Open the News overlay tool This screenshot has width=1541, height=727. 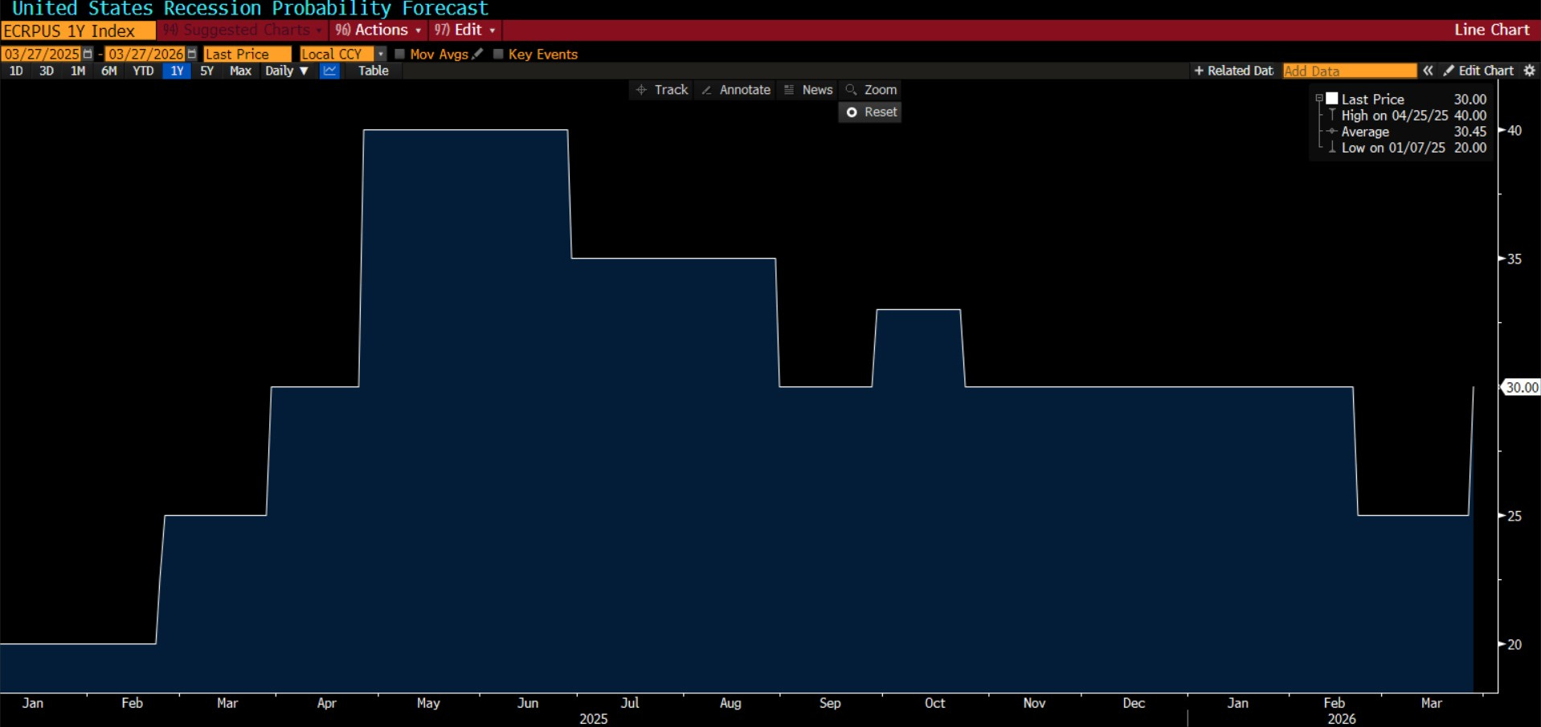pos(808,90)
